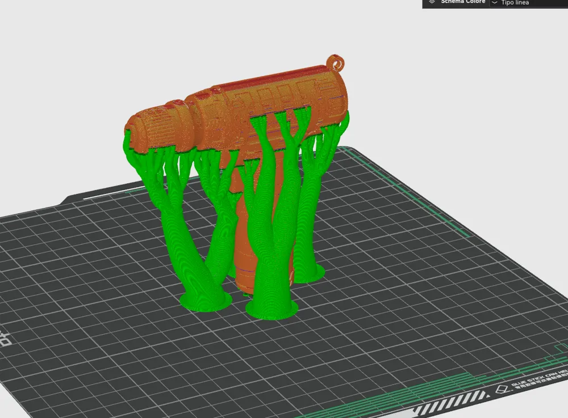Click the striped wipe zone on the plate
The width and height of the screenshot is (568, 418).
[x=449, y=404]
